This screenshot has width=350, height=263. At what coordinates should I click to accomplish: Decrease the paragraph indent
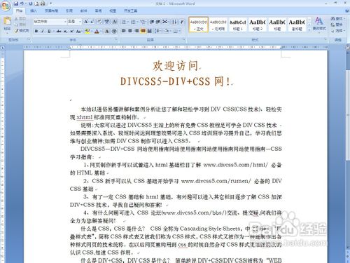(152, 22)
